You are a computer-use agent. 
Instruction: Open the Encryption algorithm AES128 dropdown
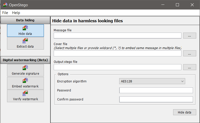pyautogui.click(x=152, y=81)
